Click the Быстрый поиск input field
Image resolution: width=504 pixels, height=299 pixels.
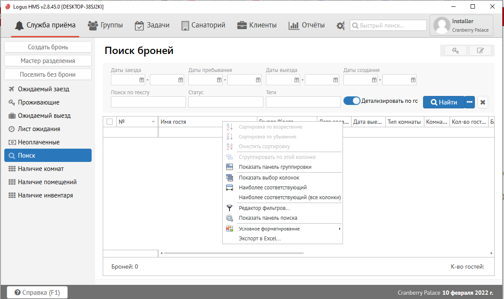coord(389,26)
